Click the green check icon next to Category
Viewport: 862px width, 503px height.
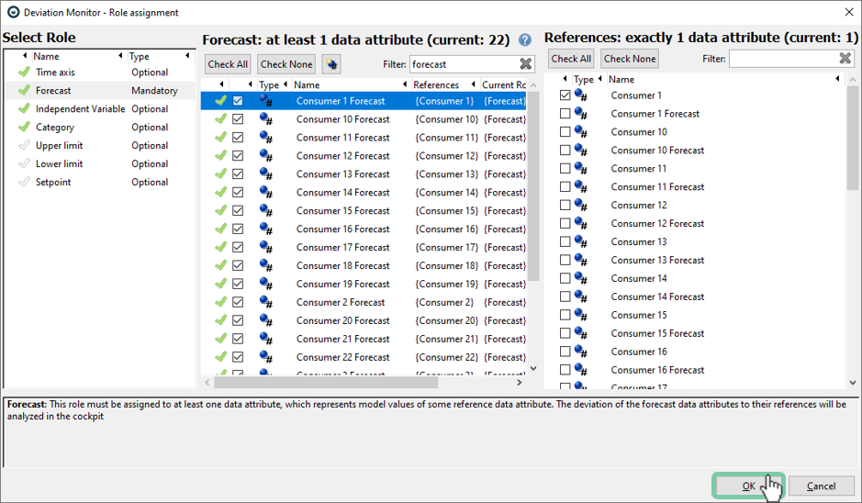click(x=24, y=127)
